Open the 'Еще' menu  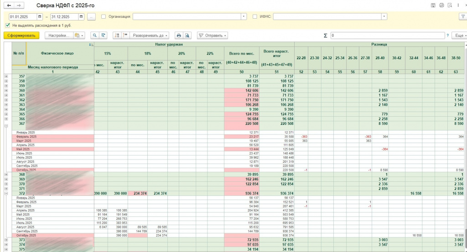[459, 35]
